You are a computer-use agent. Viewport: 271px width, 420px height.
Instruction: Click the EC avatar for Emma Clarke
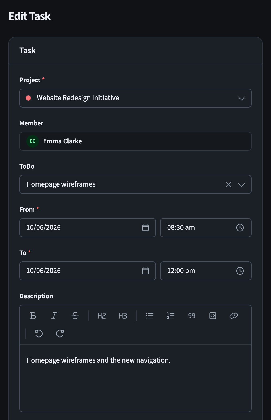click(x=33, y=141)
